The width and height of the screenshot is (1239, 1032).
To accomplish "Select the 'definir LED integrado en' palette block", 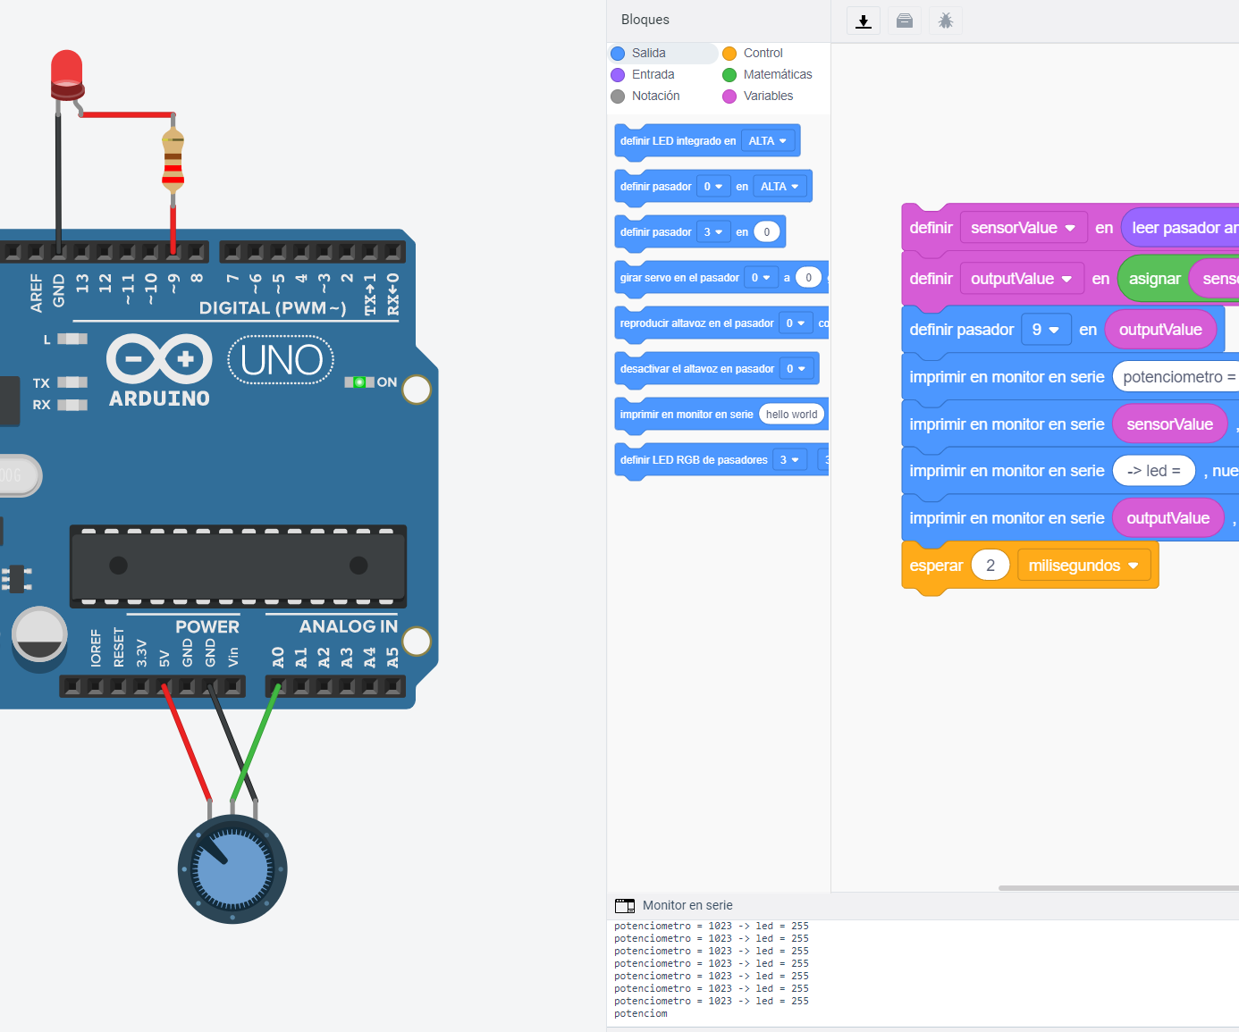I will pyautogui.click(x=707, y=141).
